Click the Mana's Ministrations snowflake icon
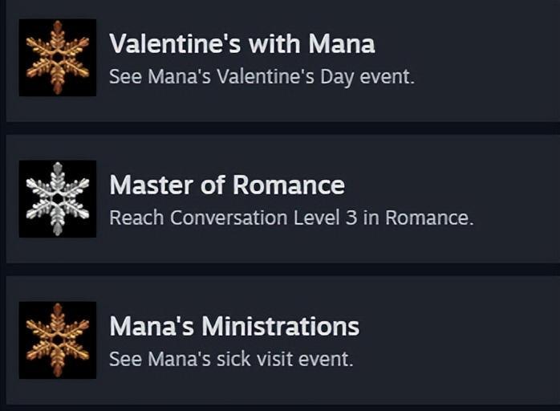 57,340
